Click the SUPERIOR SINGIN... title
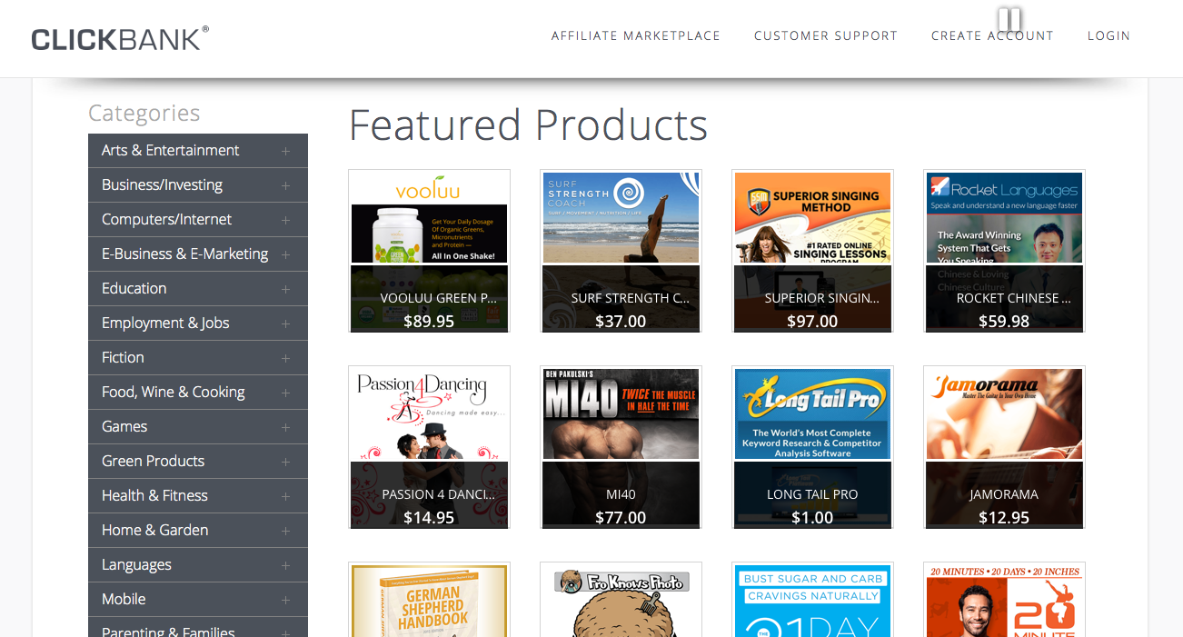Screen dimensions: 1183x637 (x=822, y=298)
